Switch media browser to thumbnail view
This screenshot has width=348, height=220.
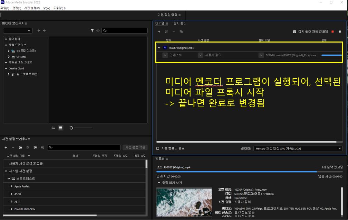tap(61, 128)
